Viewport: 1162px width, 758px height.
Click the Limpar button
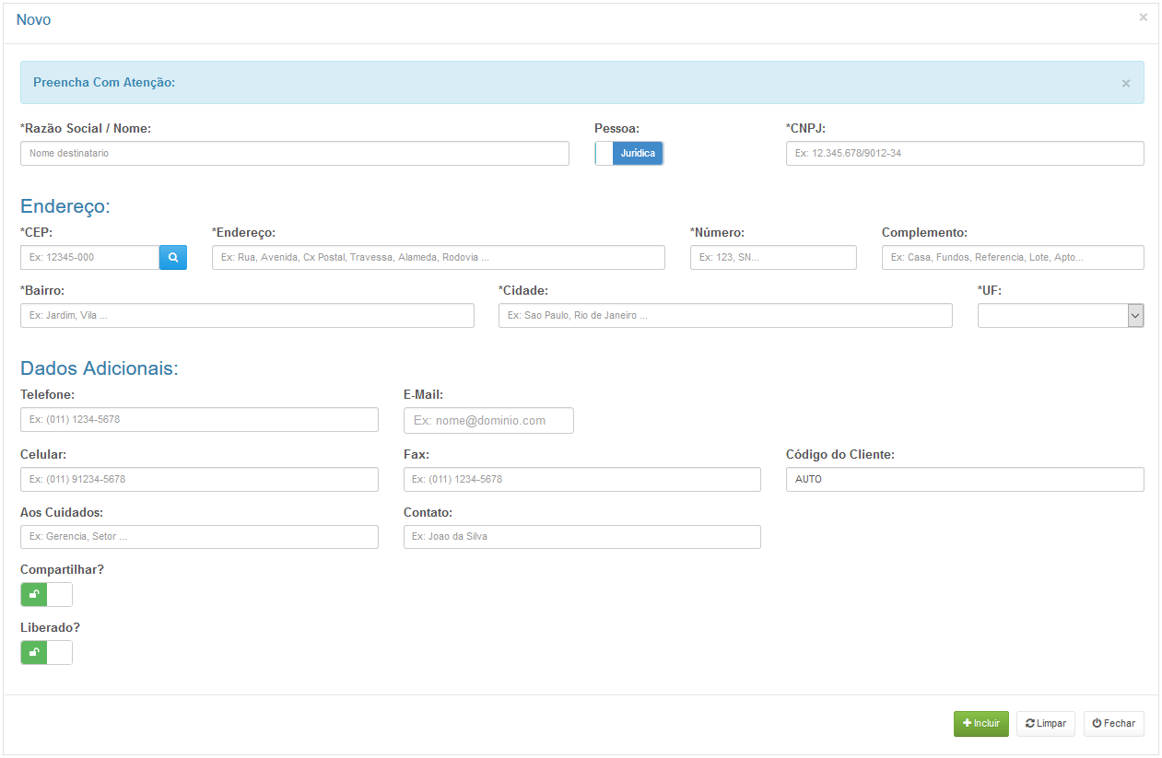coord(1045,724)
